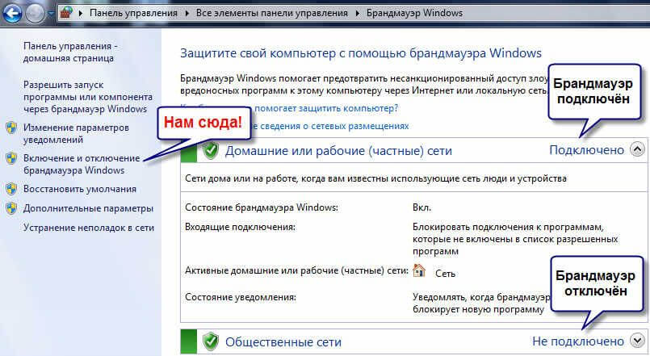
Task: Open recent pages dropdown next to forward arrow
Action: [x=51, y=14]
